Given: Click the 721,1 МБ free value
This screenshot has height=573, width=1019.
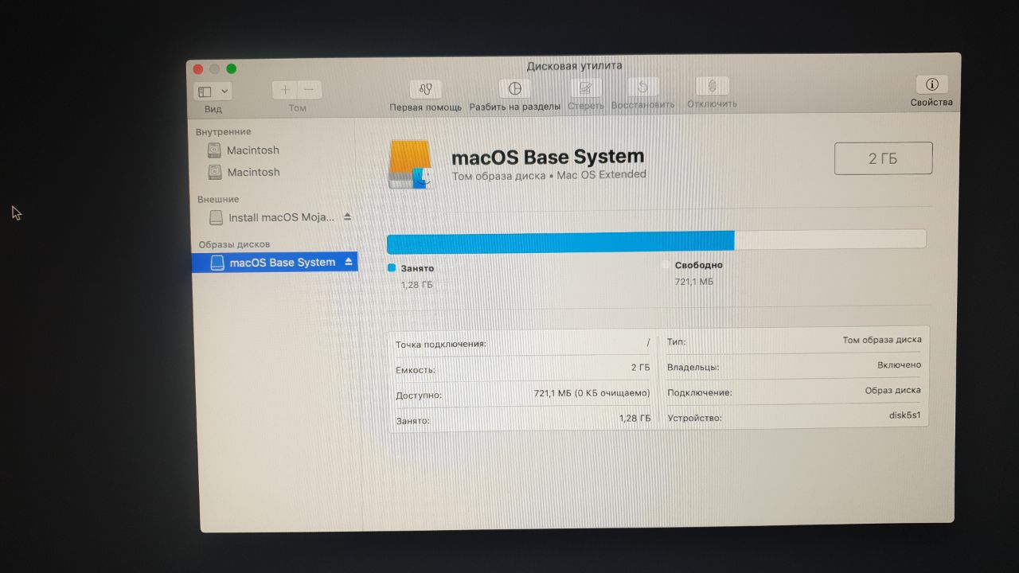Looking at the screenshot, I should pos(694,281).
